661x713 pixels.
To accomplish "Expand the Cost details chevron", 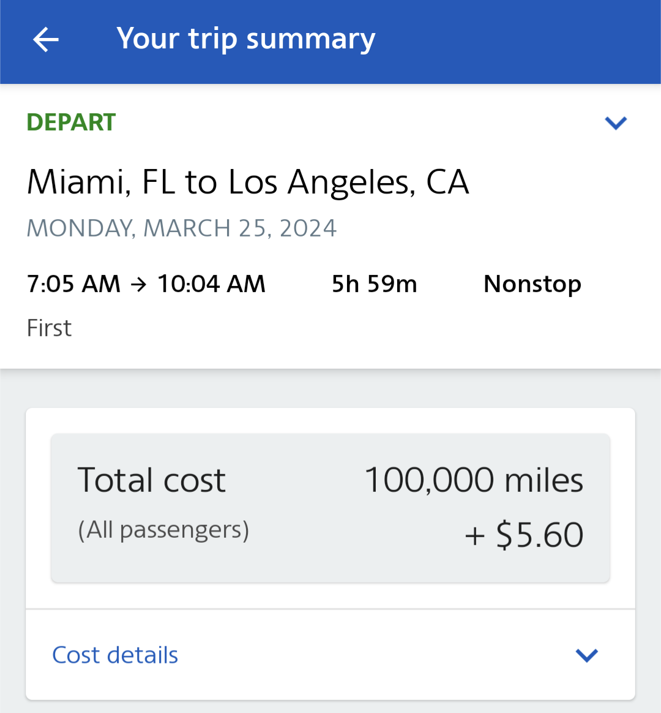I will click(586, 655).
